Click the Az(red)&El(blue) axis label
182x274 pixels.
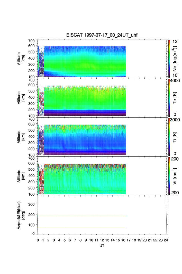click(x=21, y=215)
